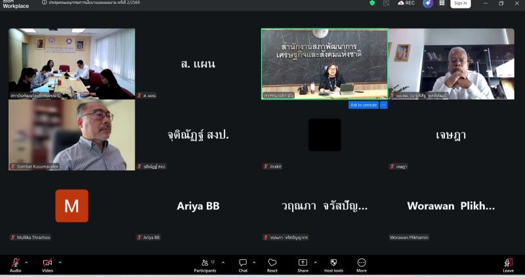The image size is (525, 277).
Task: Click the meeting title text in title bar
Action: tap(94, 3)
